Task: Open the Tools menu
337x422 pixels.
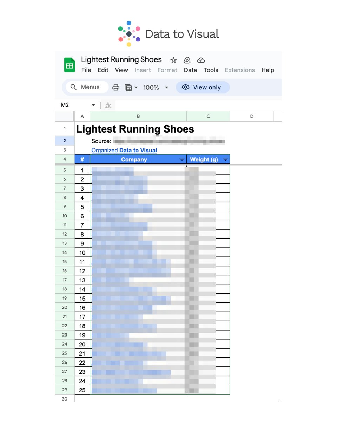Action: 211,70
